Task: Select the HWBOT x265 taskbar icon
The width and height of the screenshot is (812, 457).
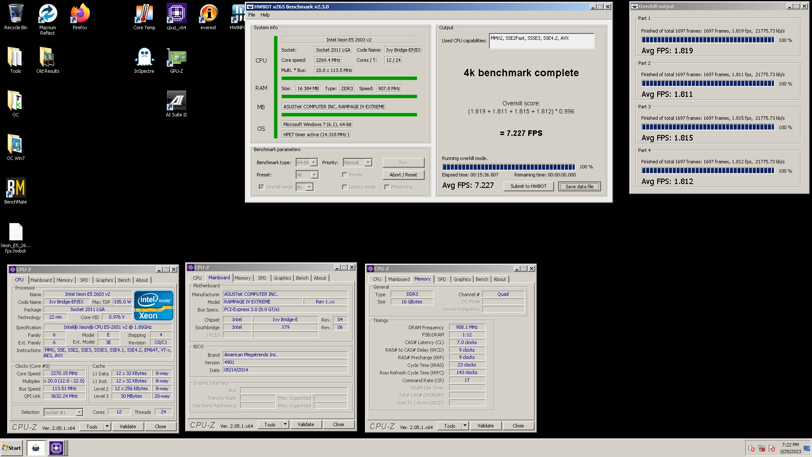Action: pyautogui.click(x=36, y=448)
